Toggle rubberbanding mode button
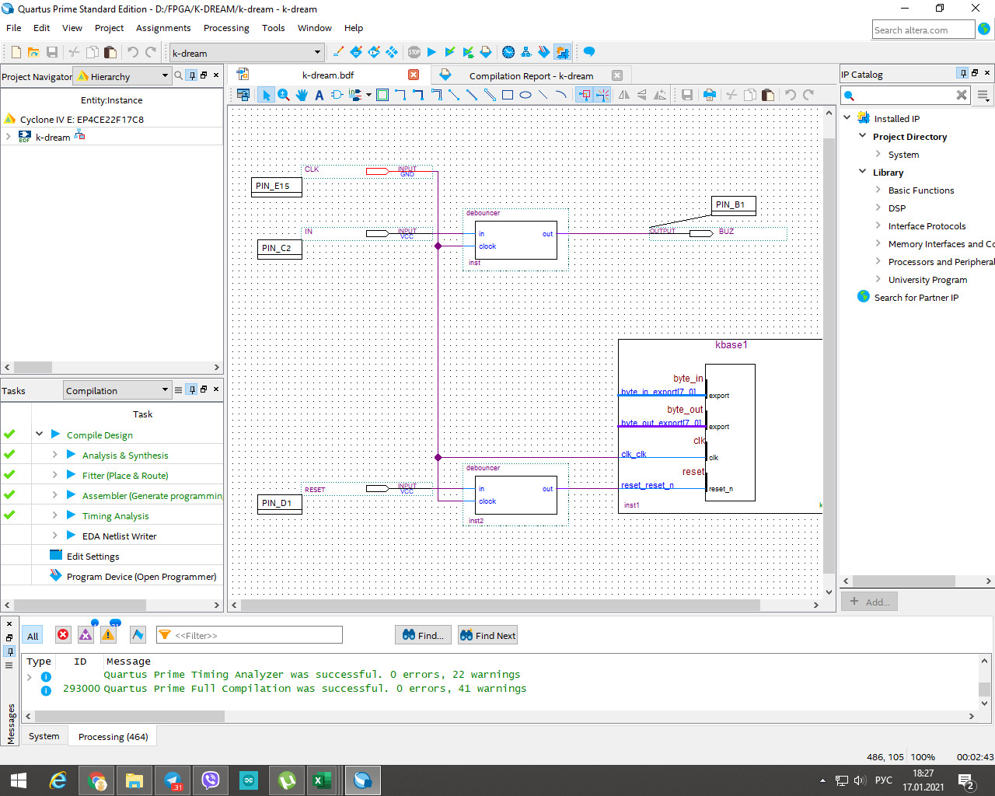The height and width of the screenshot is (796, 995). click(x=585, y=95)
